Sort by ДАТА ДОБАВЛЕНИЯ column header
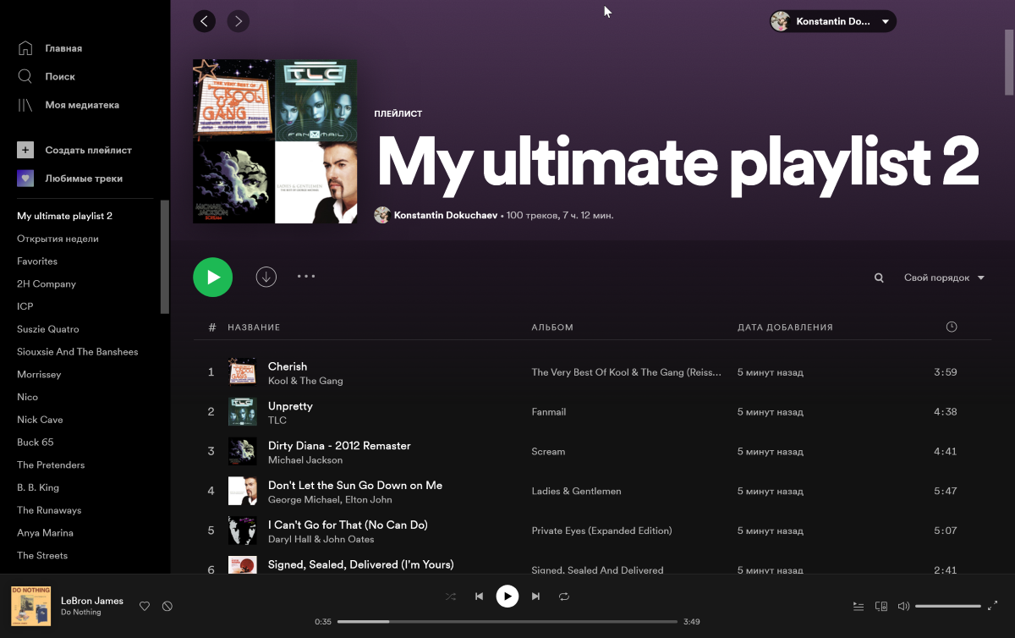 (x=785, y=327)
